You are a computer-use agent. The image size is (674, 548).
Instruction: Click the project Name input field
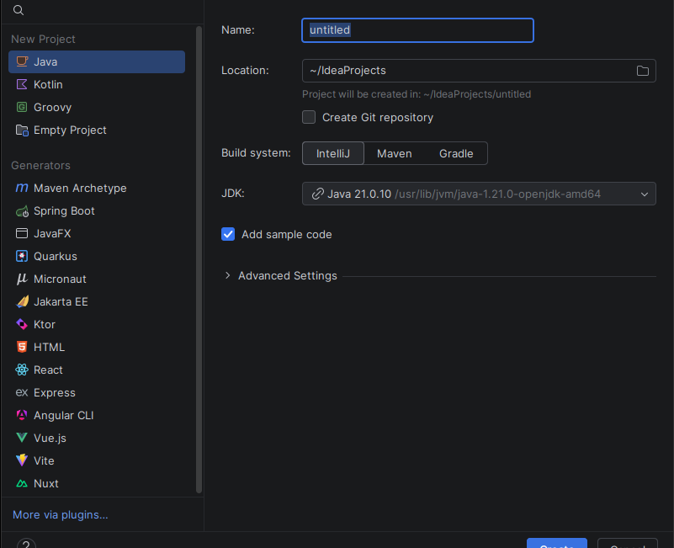click(x=418, y=30)
